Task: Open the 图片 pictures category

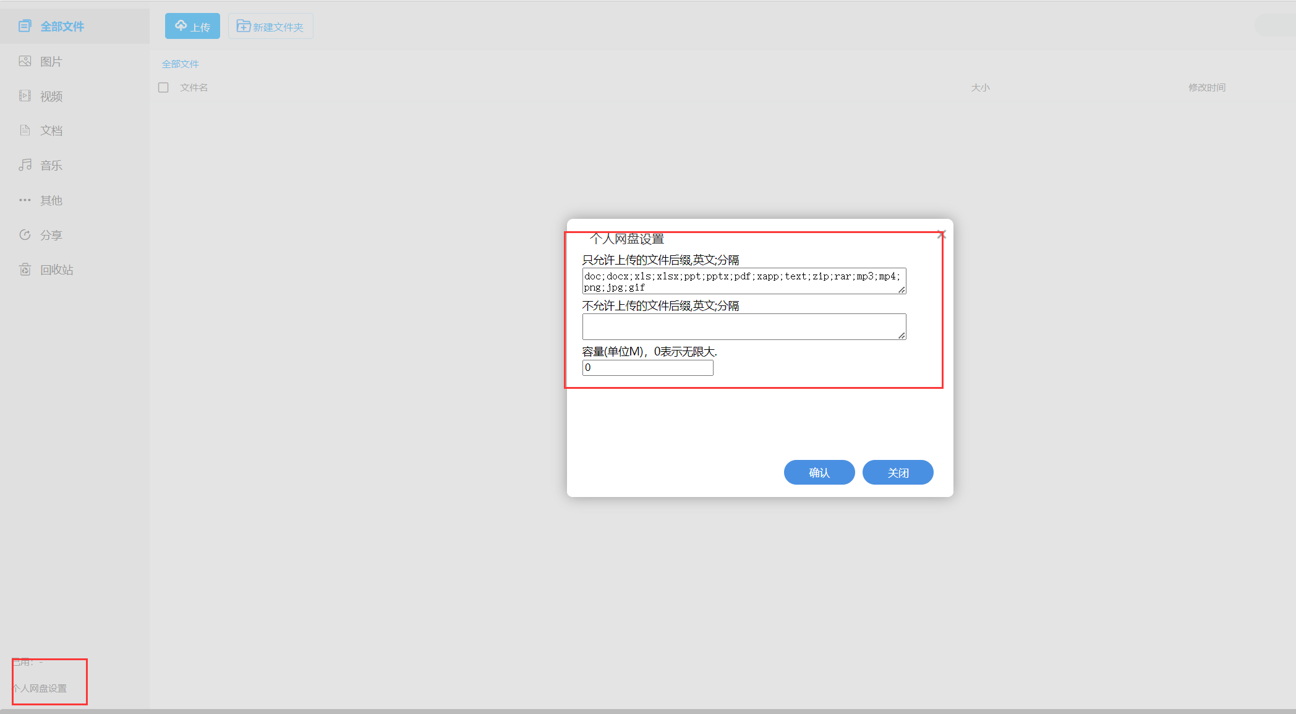Action: [51, 61]
